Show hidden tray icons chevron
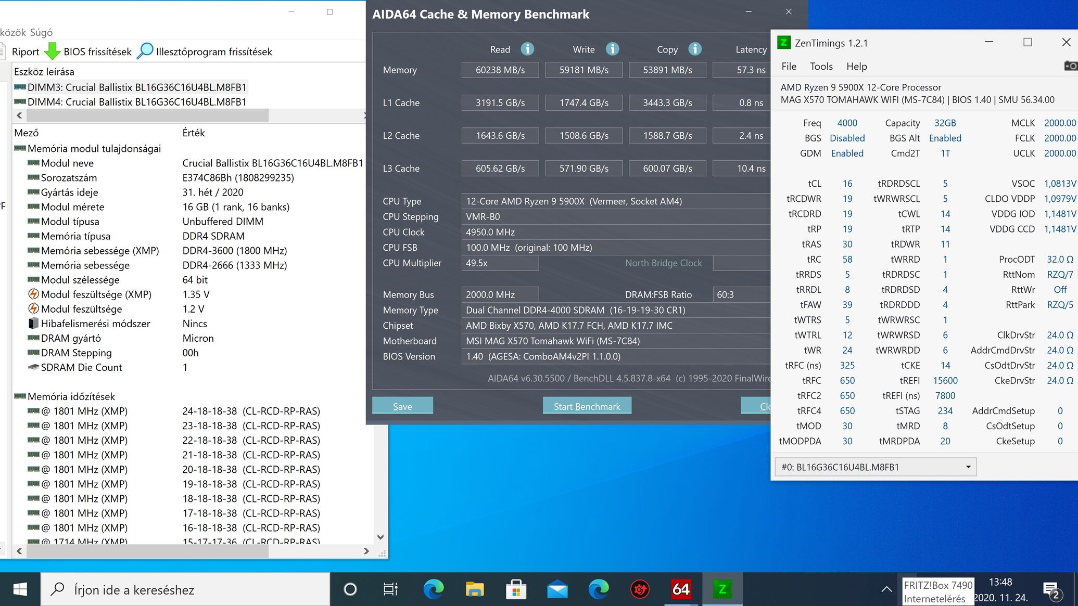 click(886, 589)
